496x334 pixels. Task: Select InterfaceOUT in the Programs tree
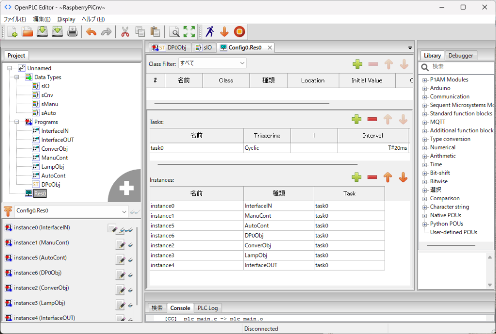coord(58,140)
